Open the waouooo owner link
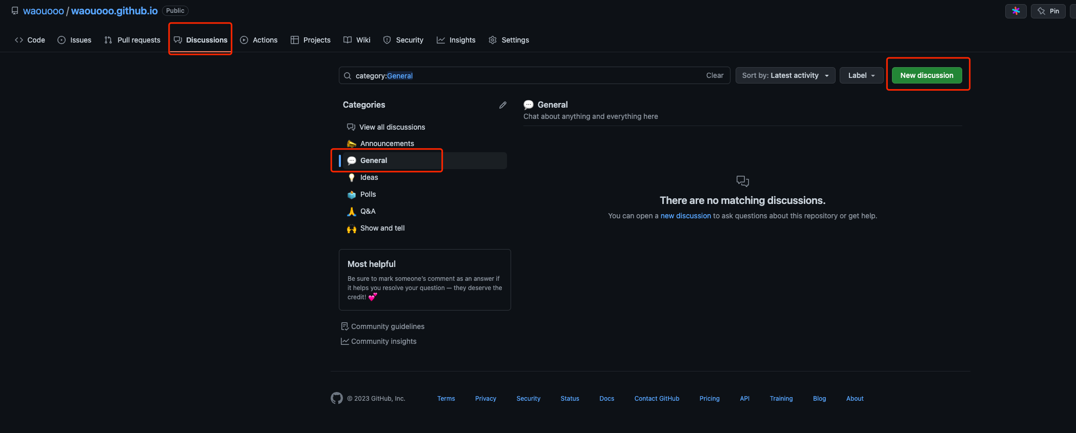Screen dimensions: 1076x433 click(44, 11)
